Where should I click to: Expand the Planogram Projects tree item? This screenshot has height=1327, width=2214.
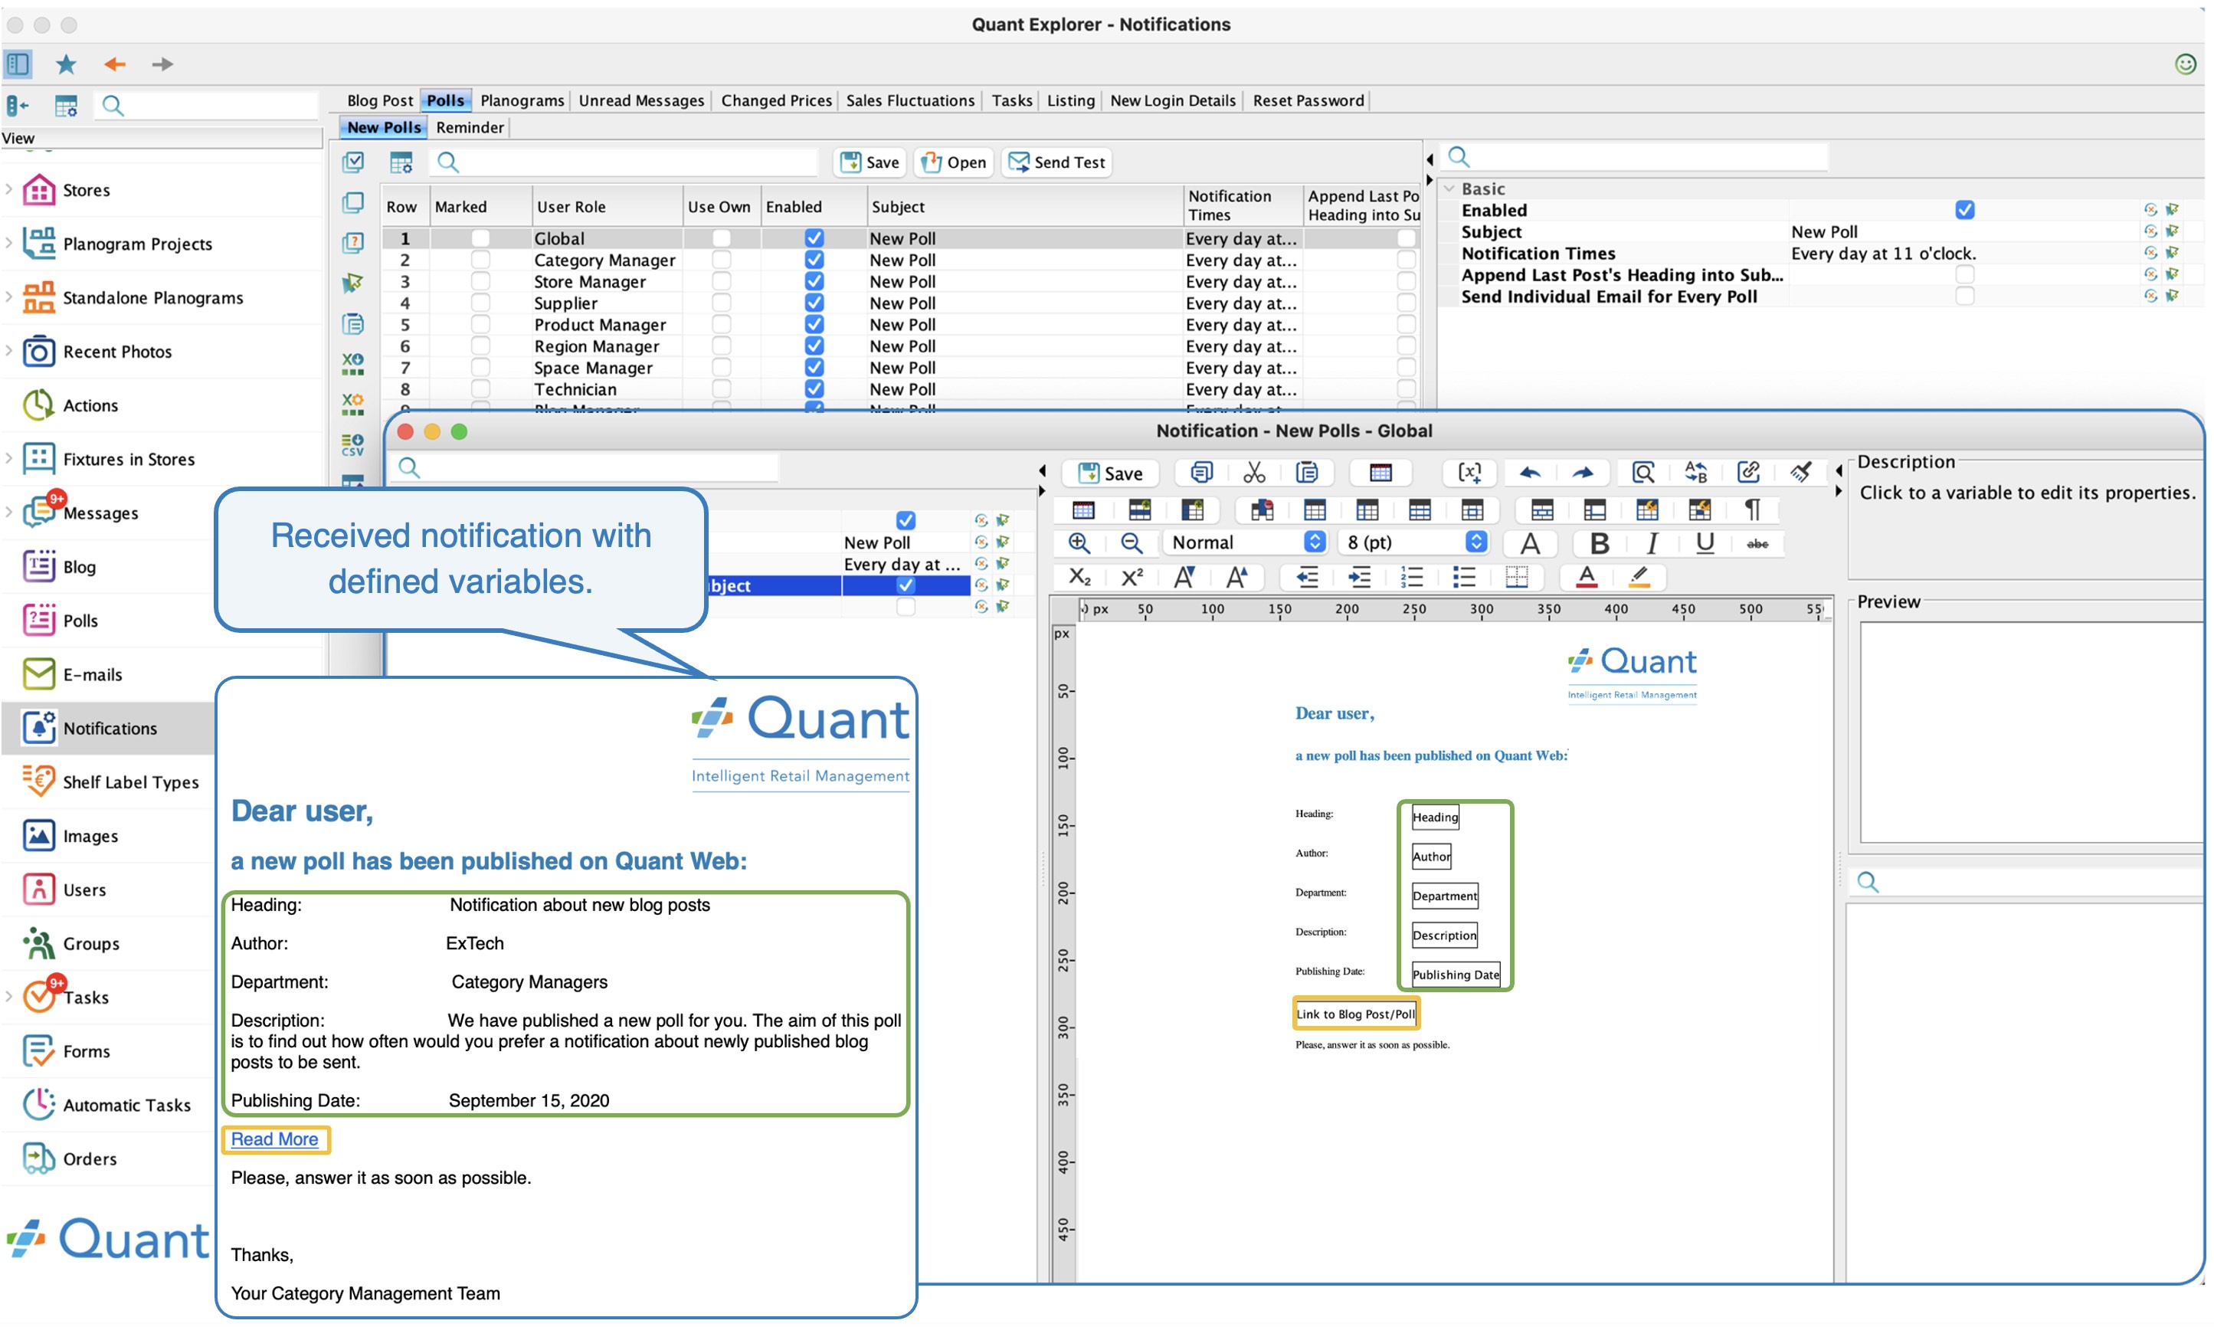9,243
